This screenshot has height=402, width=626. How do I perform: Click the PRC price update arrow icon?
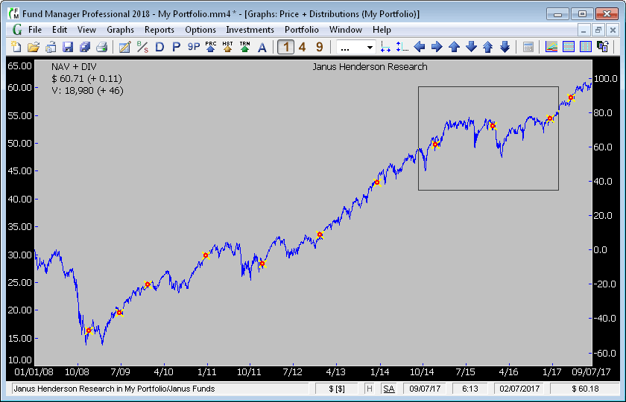pos(210,47)
